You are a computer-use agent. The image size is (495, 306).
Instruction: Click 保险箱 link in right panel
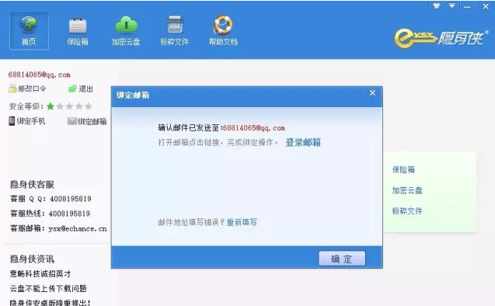403,170
